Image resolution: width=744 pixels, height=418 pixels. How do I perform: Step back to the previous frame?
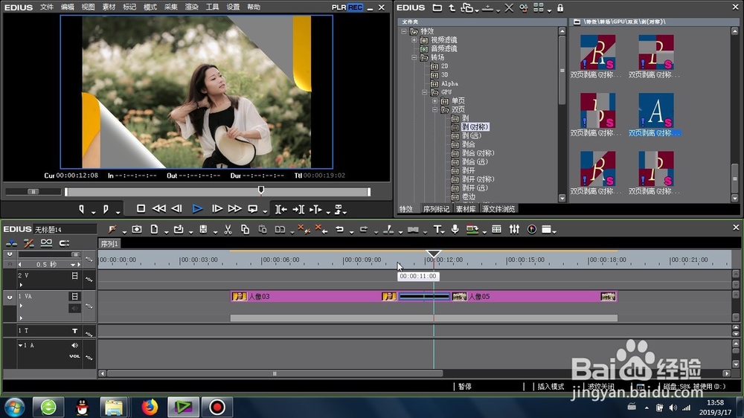pyautogui.click(x=176, y=208)
